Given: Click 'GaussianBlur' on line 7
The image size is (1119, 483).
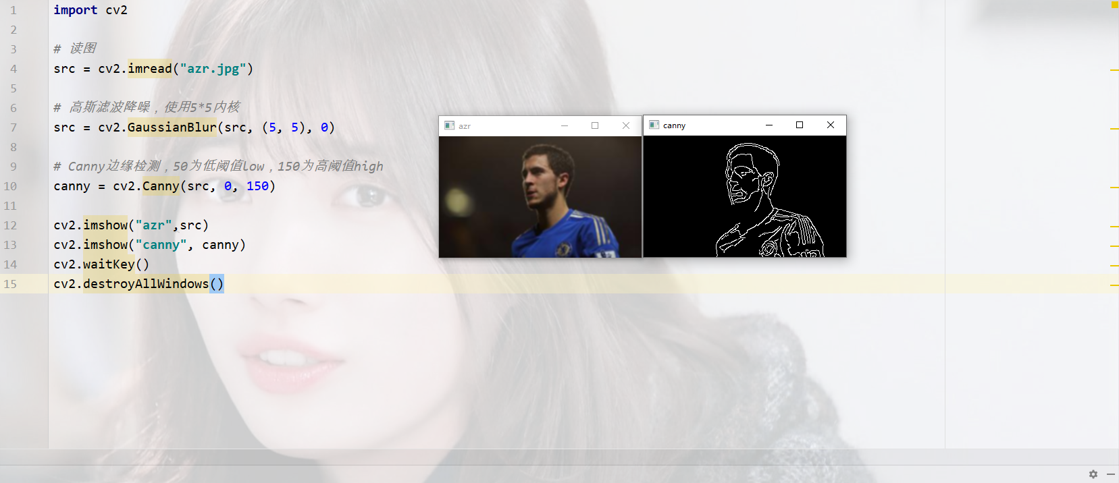Looking at the screenshot, I should [172, 127].
